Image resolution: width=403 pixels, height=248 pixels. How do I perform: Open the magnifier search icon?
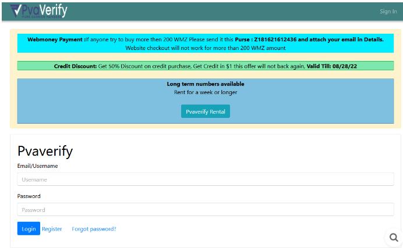point(394,237)
